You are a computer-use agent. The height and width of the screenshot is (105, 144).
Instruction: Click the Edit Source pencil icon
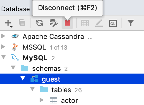click(99, 23)
